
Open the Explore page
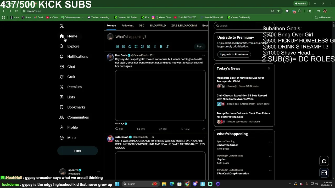tap(70, 46)
